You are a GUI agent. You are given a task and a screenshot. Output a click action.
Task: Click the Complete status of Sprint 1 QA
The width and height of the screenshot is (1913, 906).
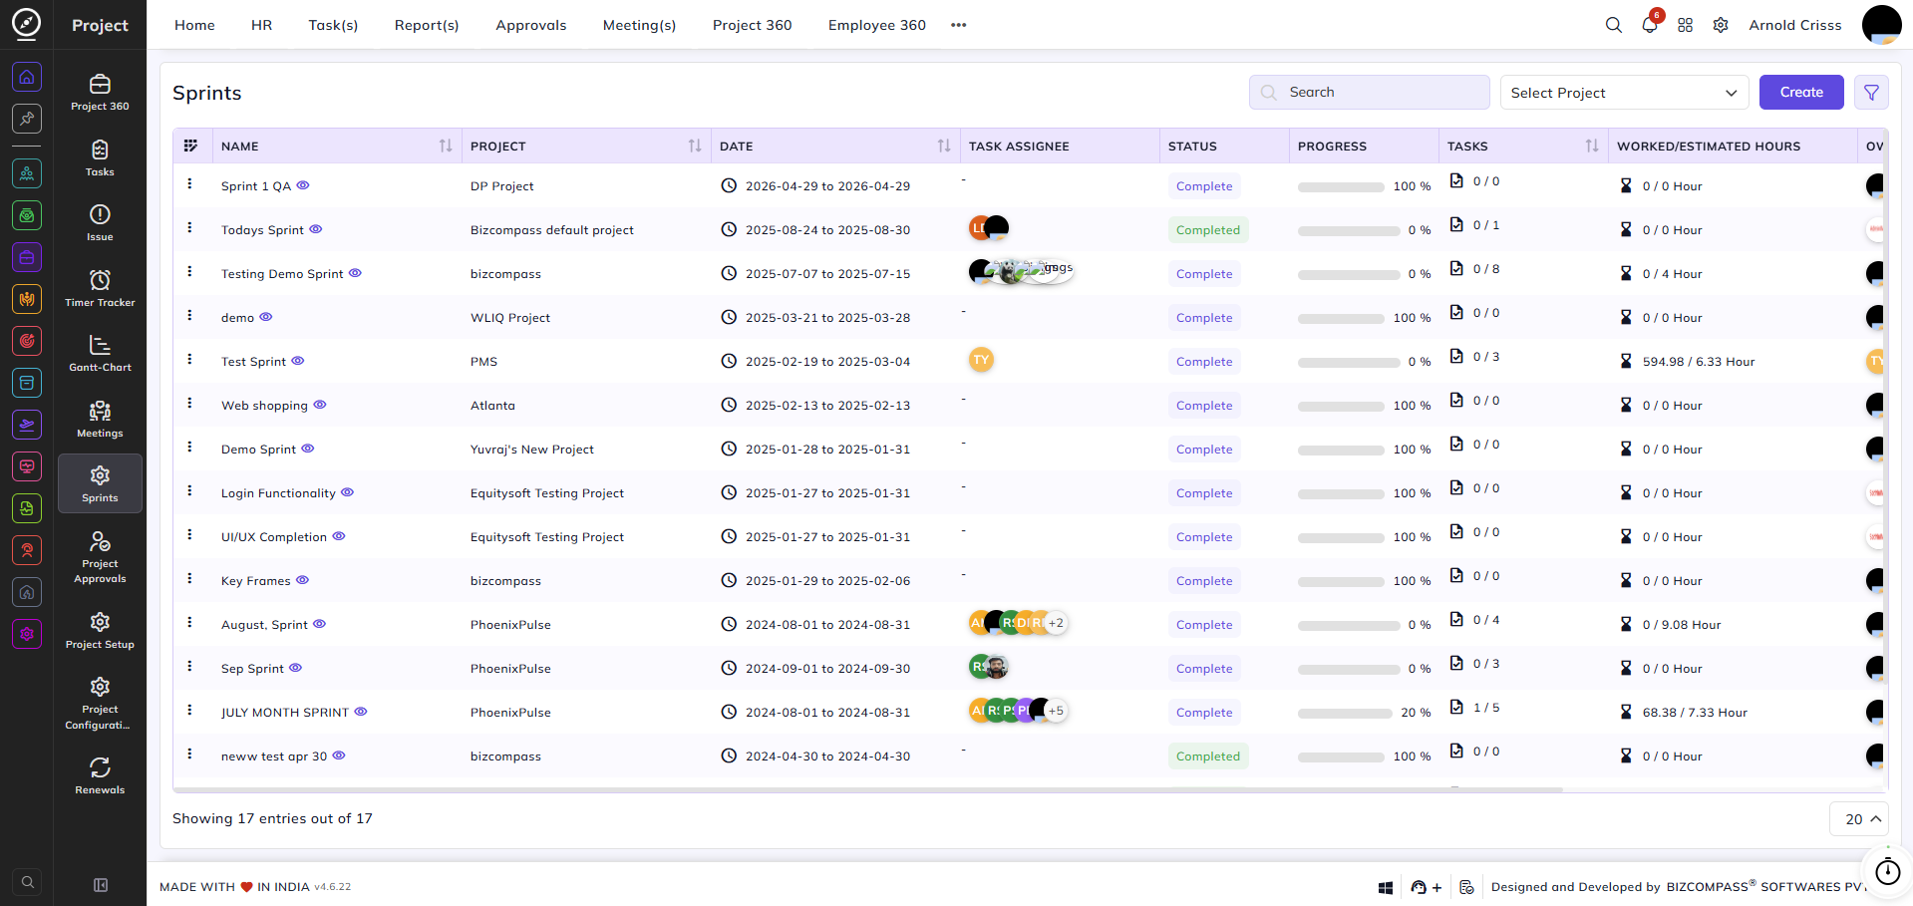click(1204, 186)
